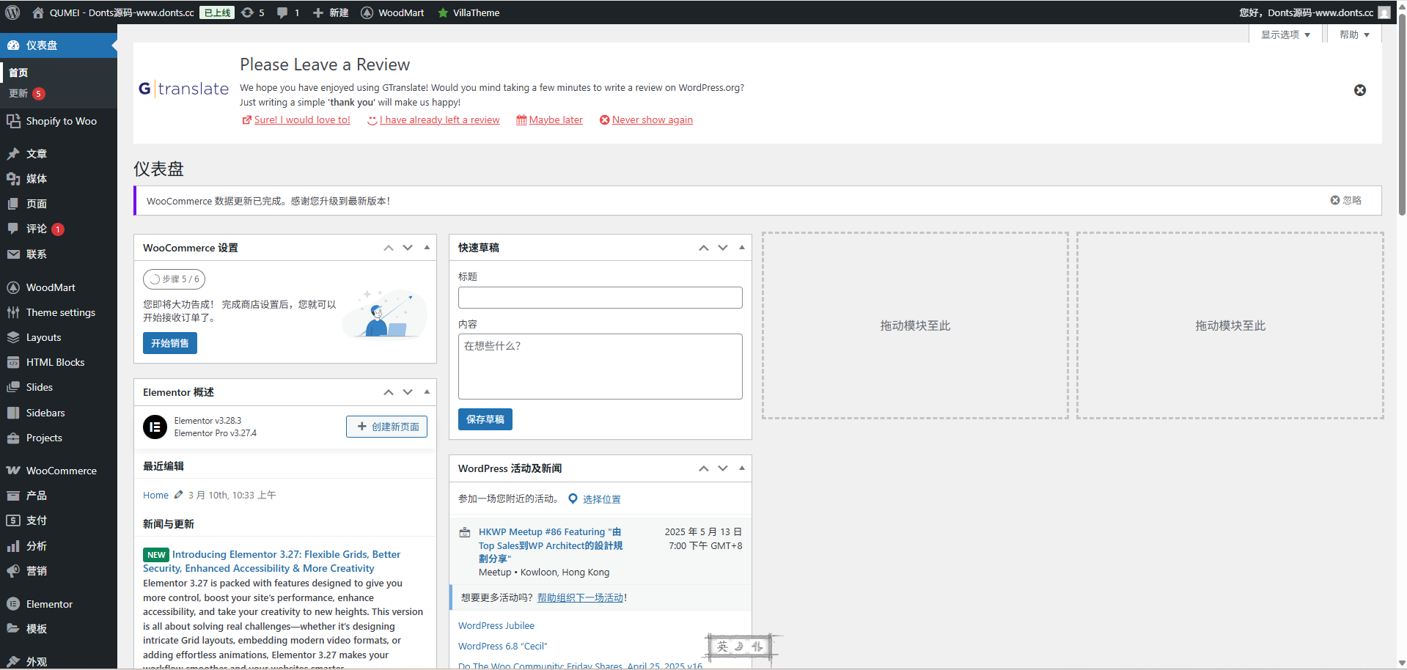Open HTML Blocks in the sidebar
This screenshot has height=670, width=1407.
(59, 362)
